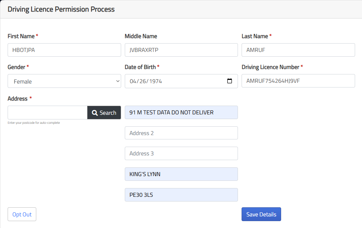Focus the First Name field
The width and height of the screenshot is (362, 228).
coord(64,50)
